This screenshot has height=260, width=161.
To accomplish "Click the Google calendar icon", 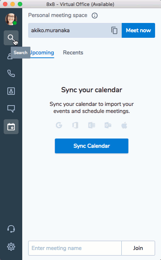I will 59,125.
